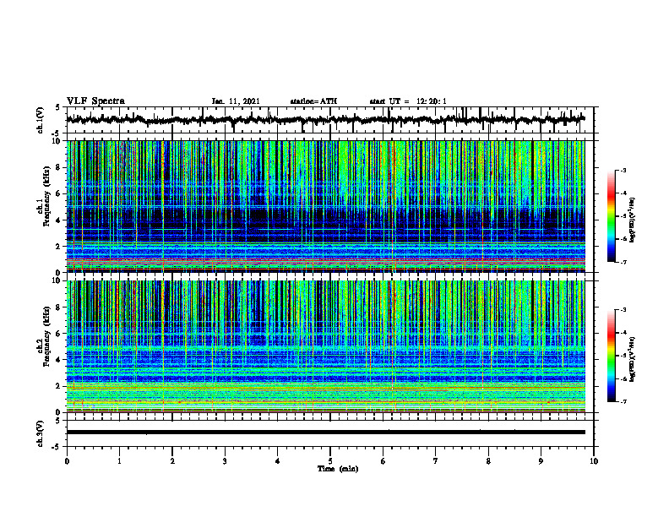This screenshot has width=669, height=517.
Task: Click the "ch.3(V)" axis label
Action: [41, 433]
